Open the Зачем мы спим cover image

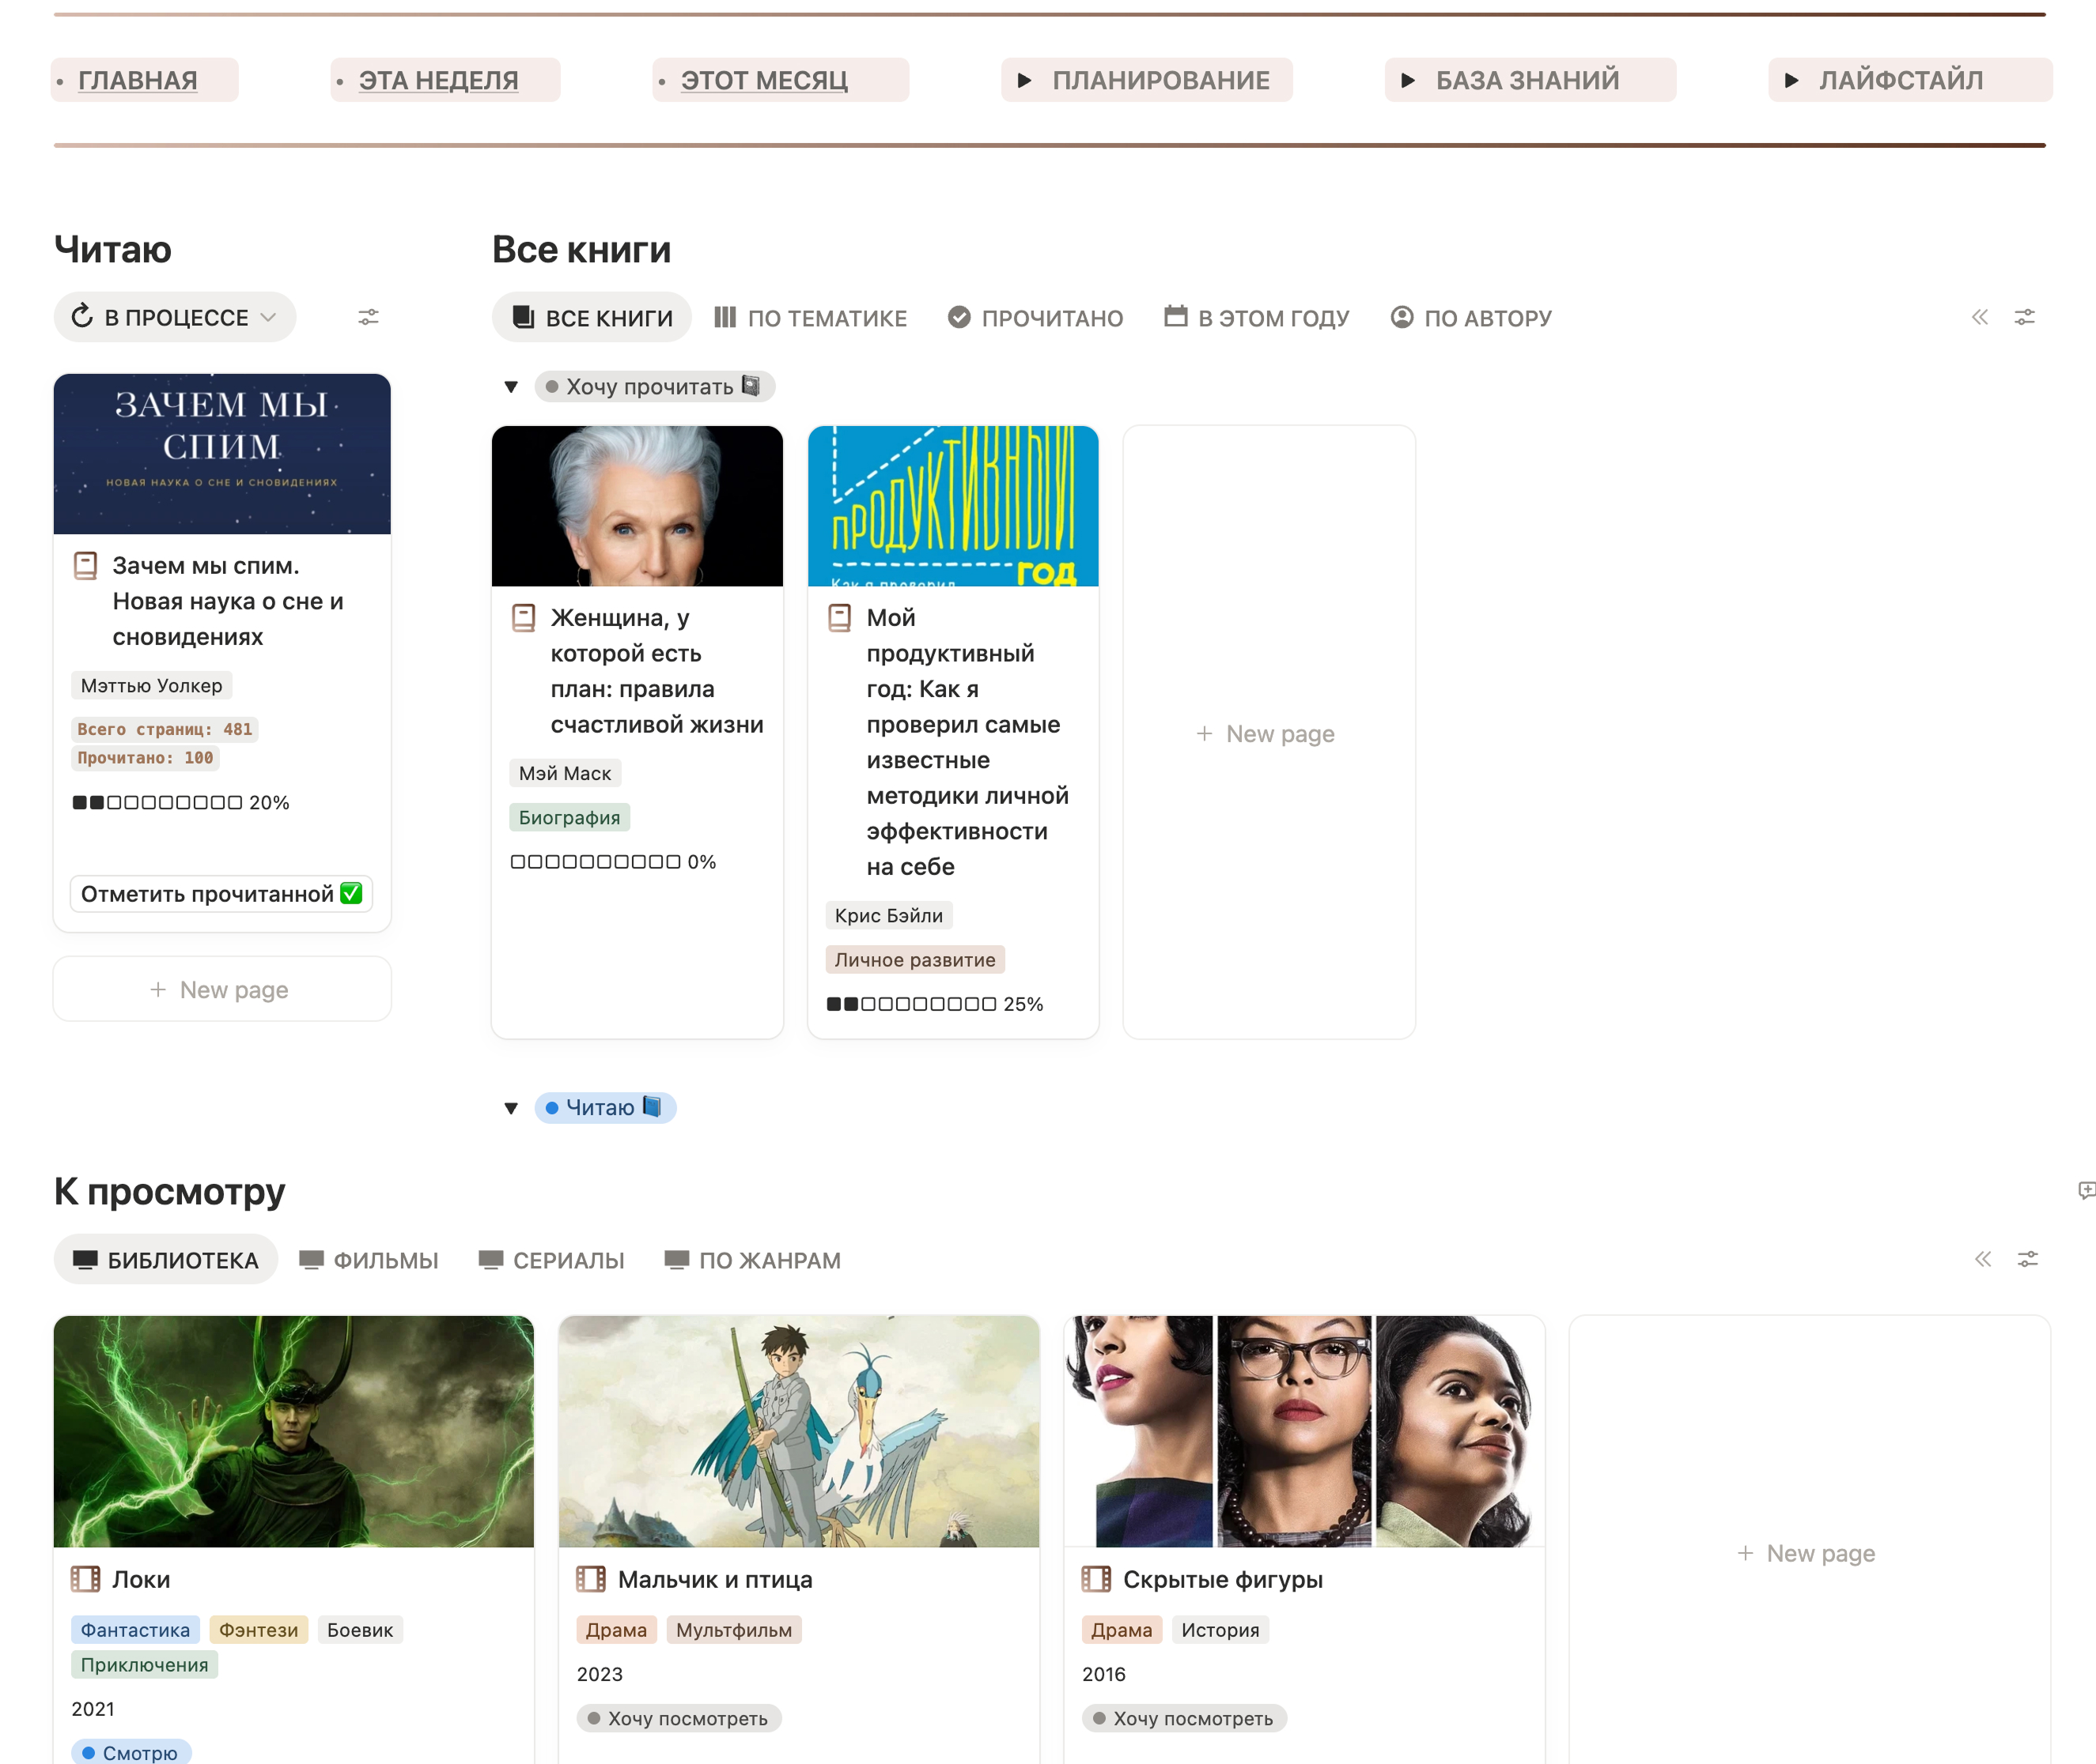[222, 454]
